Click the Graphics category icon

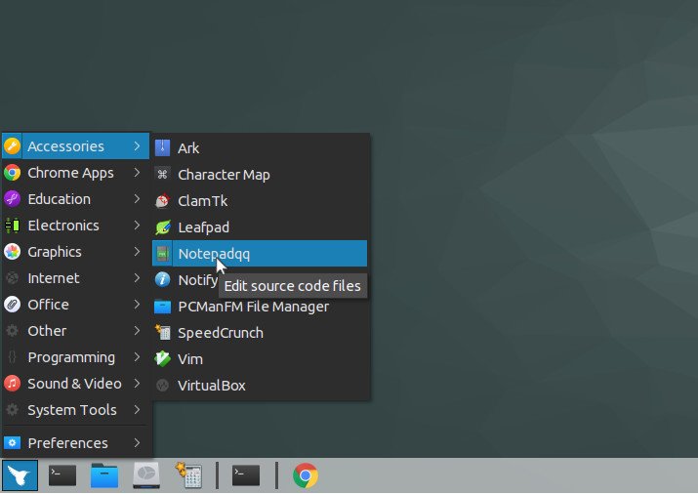click(12, 252)
